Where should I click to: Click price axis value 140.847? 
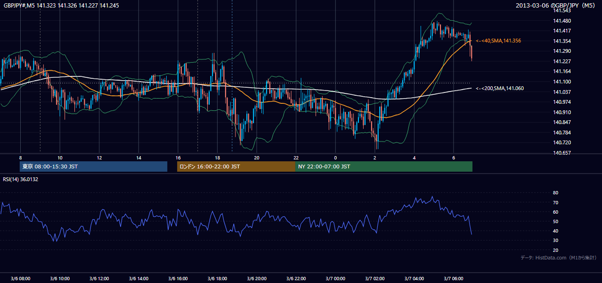point(562,122)
